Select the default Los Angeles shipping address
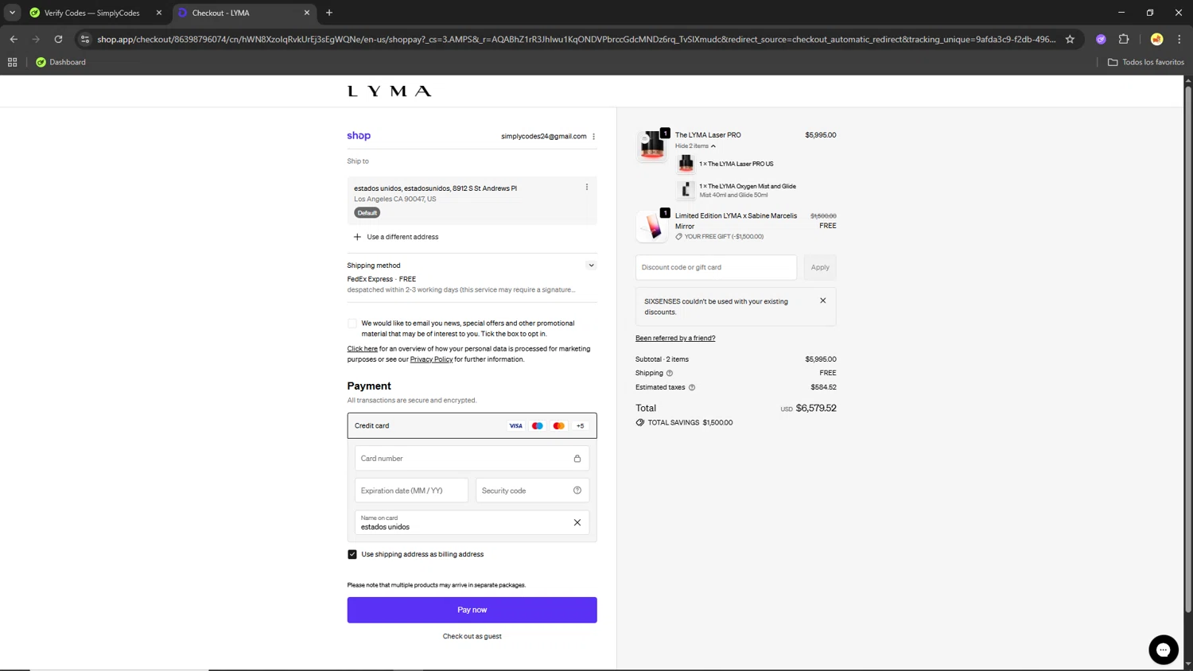 (472, 200)
